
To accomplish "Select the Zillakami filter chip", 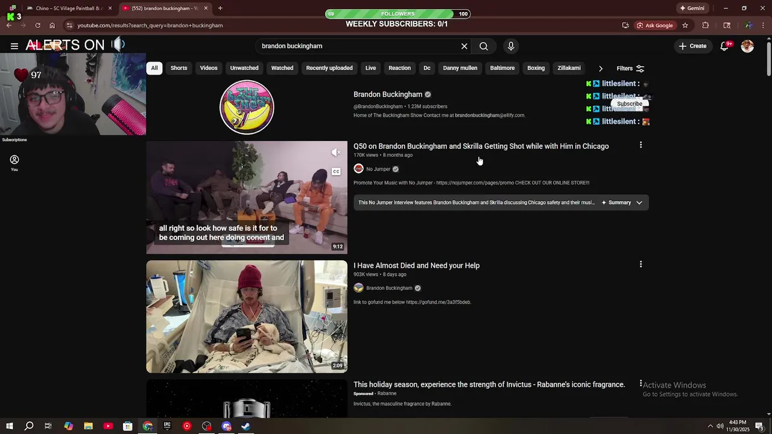I will 569,68.
